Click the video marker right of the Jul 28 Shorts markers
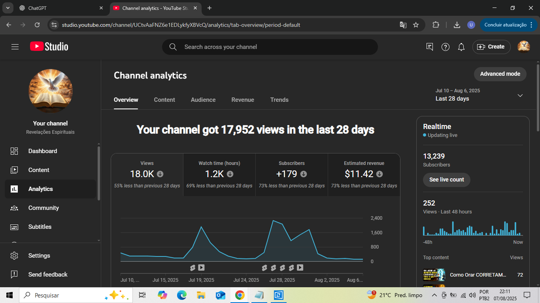The width and height of the screenshot is (540, 303). [300, 267]
